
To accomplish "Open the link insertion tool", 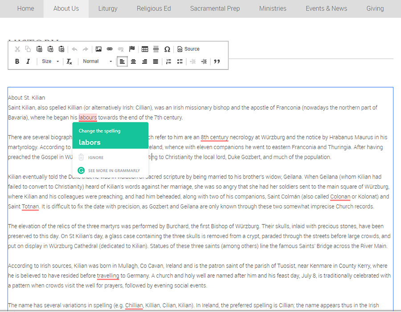I will pos(110,49).
